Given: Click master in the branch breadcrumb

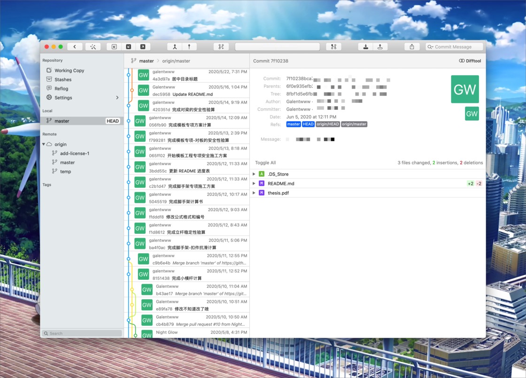Looking at the screenshot, I should coord(146,61).
